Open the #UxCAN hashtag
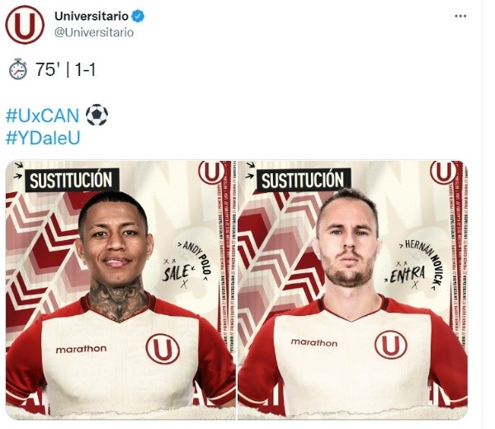The width and height of the screenshot is (495, 429). click(x=42, y=115)
